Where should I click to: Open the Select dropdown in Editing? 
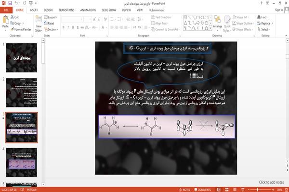[264, 29]
